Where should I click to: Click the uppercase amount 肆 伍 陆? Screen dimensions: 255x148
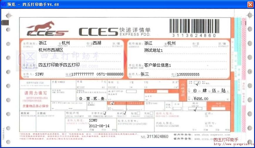point(214,91)
